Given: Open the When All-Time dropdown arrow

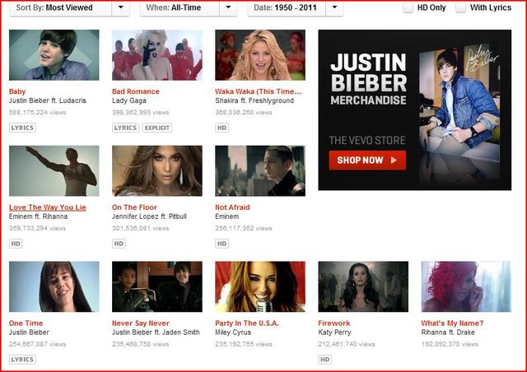Looking at the screenshot, I should tap(229, 7).
